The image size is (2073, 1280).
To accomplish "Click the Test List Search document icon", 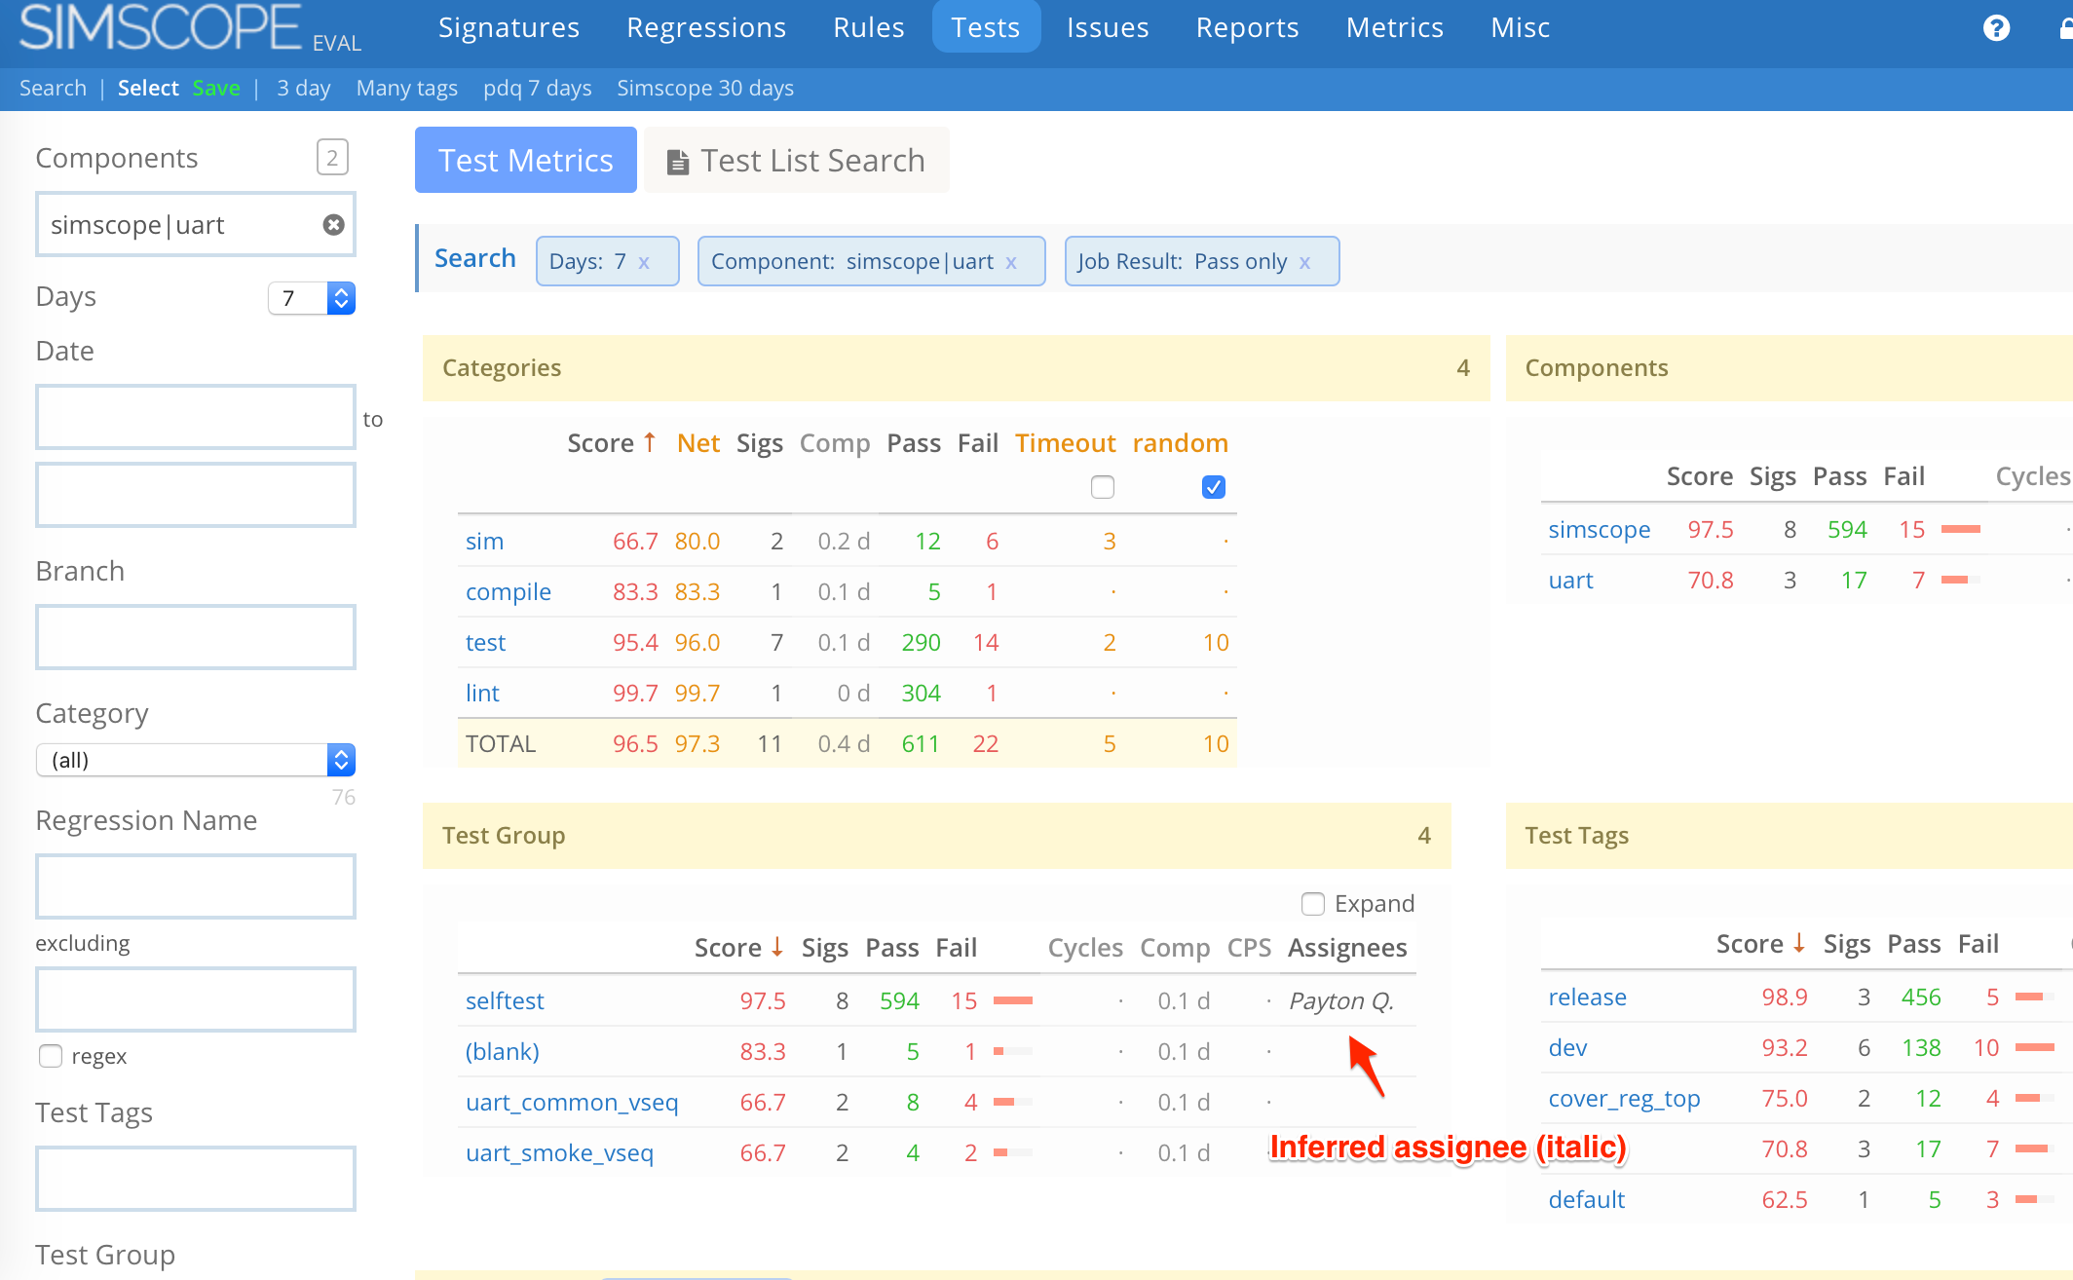I will click(678, 162).
